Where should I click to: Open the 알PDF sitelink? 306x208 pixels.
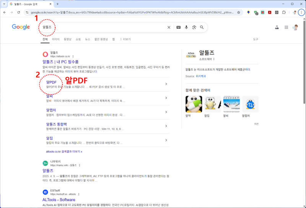pyautogui.click(x=51, y=82)
